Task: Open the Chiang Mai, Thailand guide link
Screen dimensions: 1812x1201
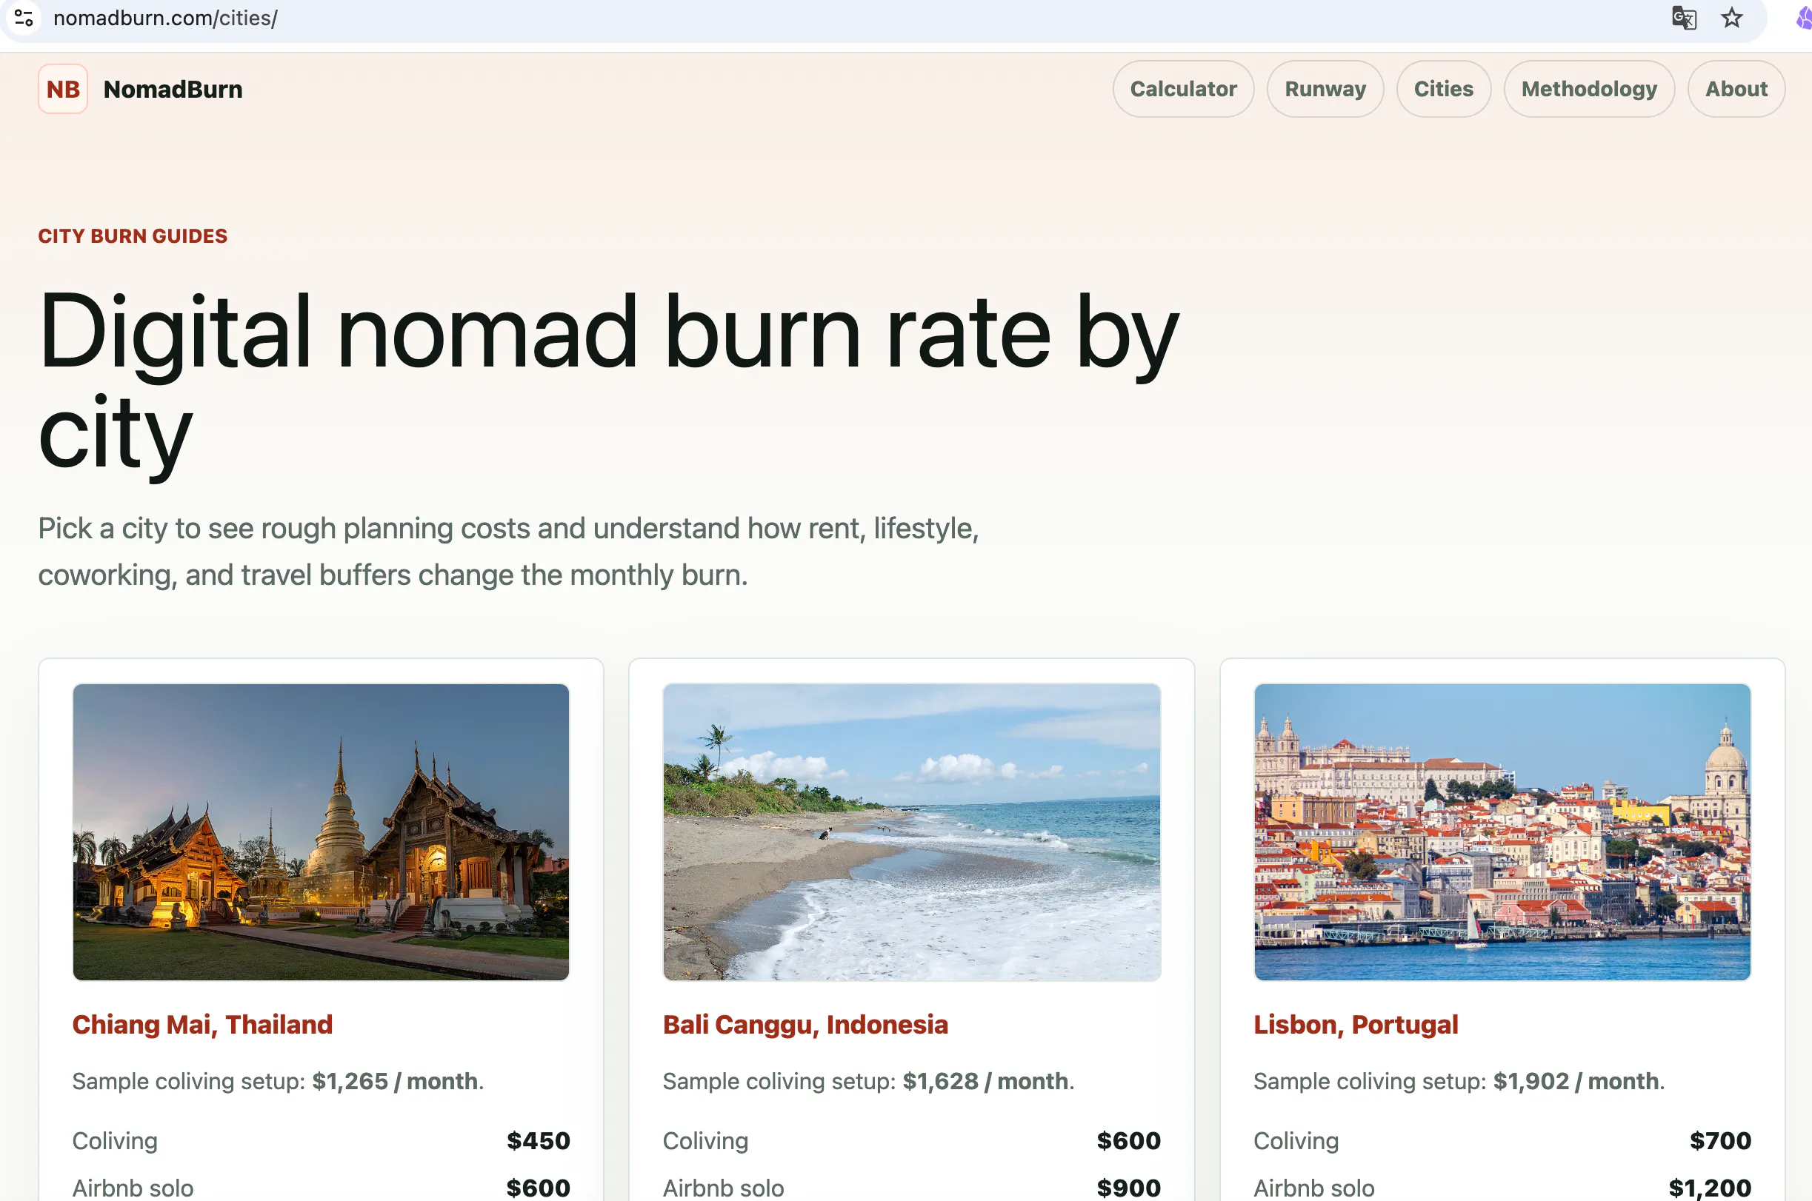Action: [202, 1025]
